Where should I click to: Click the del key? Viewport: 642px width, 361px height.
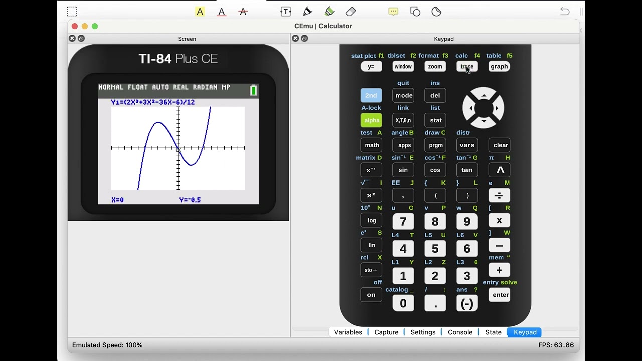click(x=435, y=95)
